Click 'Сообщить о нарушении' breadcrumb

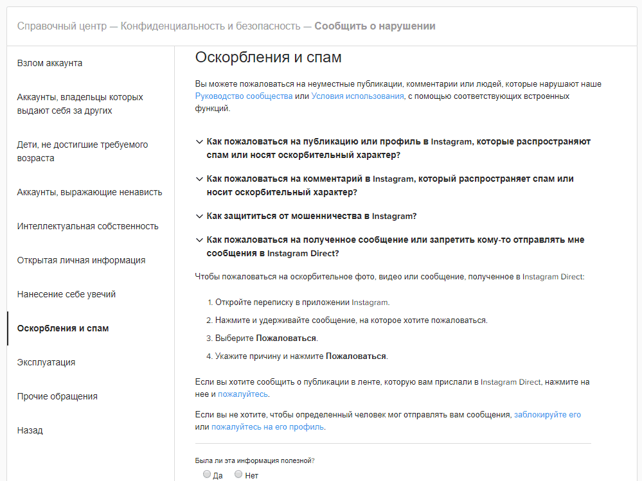tap(375, 26)
